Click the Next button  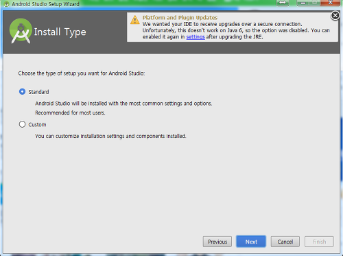pyautogui.click(x=251, y=242)
